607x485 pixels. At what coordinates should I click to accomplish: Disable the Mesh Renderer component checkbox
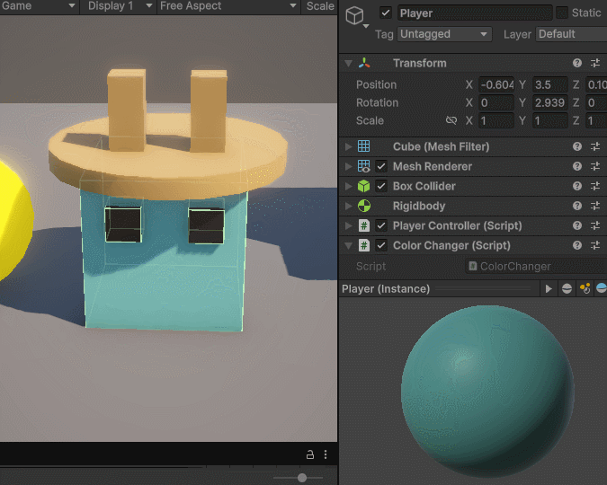coord(381,167)
